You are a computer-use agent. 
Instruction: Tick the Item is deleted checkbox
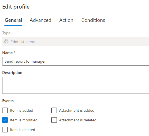pos(5,130)
